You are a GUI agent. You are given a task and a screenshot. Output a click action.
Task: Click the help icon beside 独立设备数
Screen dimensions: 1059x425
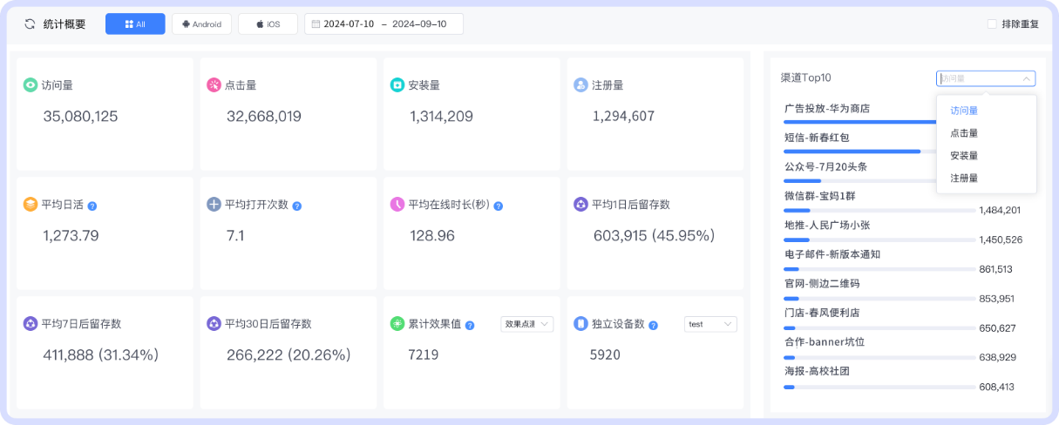[x=653, y=325]
